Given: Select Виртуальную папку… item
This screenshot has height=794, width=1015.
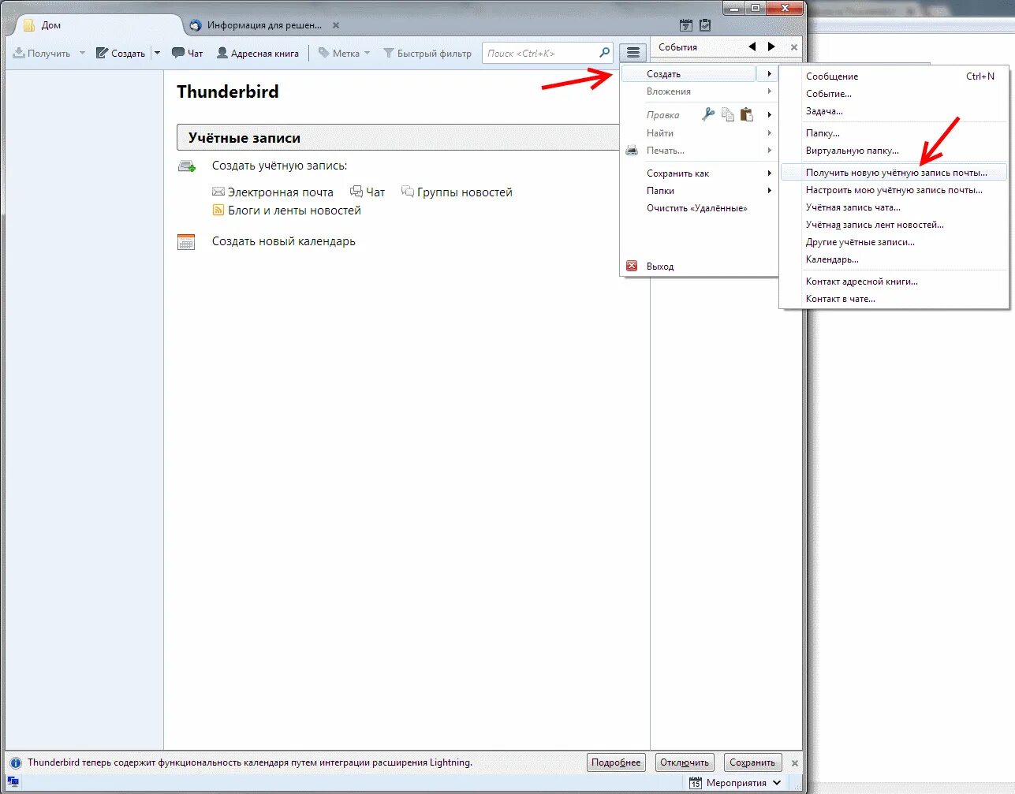Looking at the screenshot, I should (x=894, y=151).
